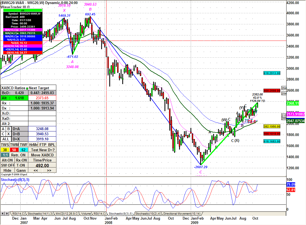
Task: Click the Test New D=? button
Action: click(x=42, y=150)
